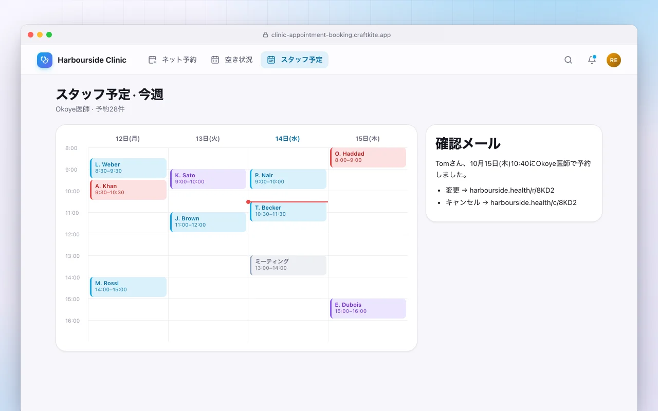Image resolution: width=658 pixels, height=411 pixels.
Task: Open the notifications bell
Action: tap(592, 60)
